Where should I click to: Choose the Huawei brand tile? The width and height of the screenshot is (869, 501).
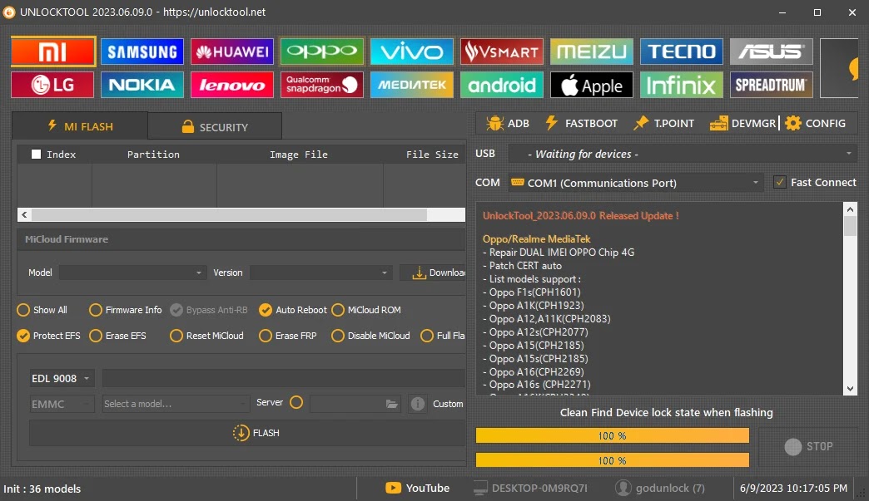[x=232, y=52]
